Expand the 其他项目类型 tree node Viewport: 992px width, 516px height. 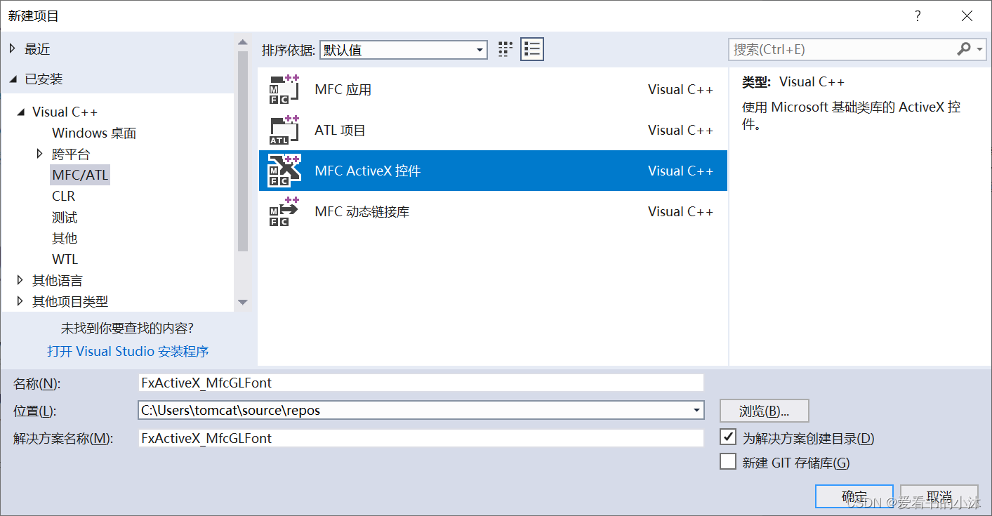point(20,300)
